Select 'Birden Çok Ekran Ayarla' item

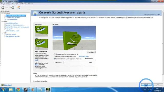pos(12,31)
